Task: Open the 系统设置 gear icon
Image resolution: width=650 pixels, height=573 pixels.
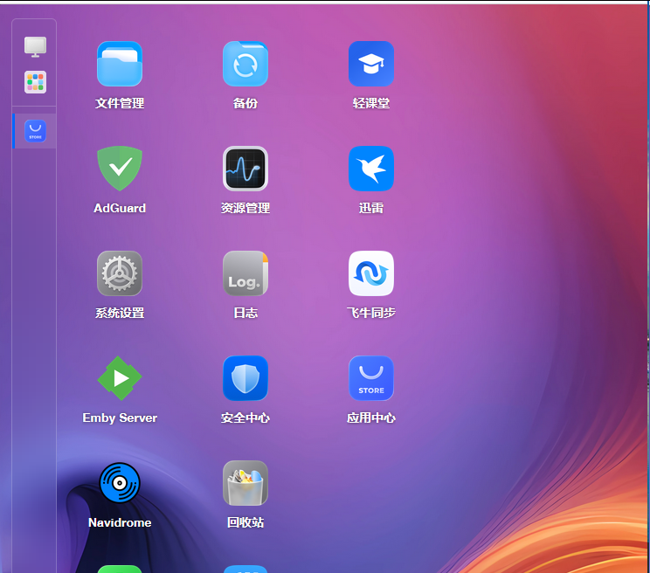Action: click(120, 273)
